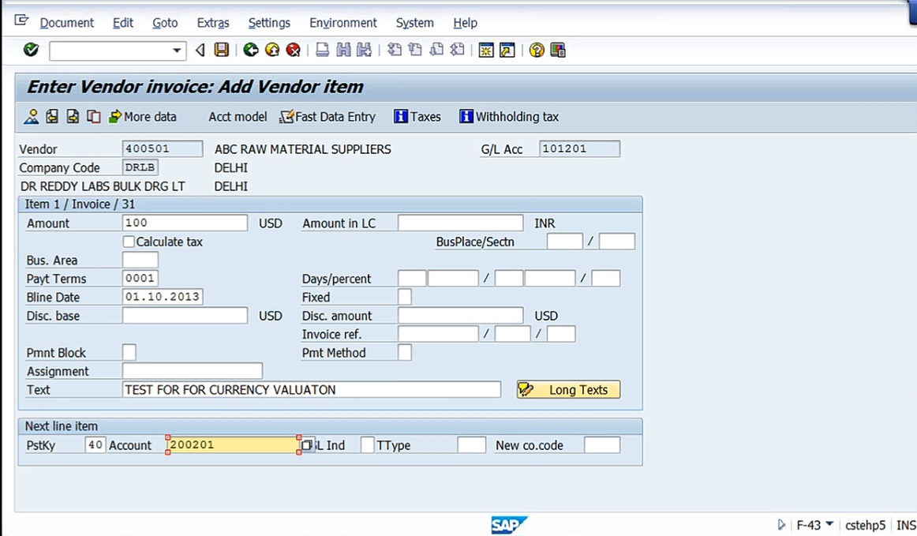Click the Assignment input field
The image size is (917, 536).
193,371
